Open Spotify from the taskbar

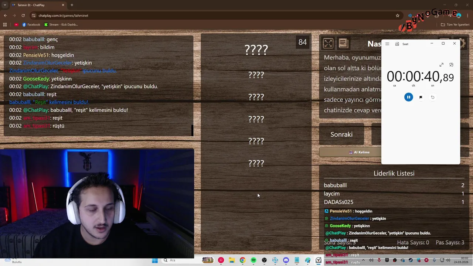coord(253,260)
